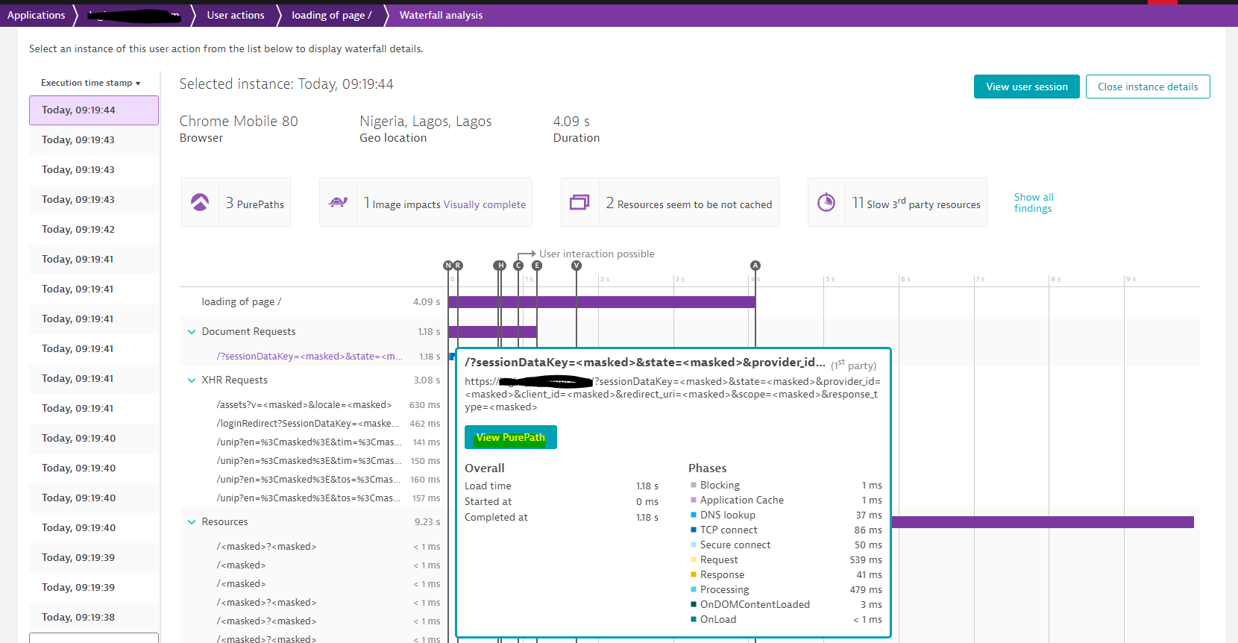Click the slow 3rd party resources clock icon

pyautogui.click(x=826, y=202)
